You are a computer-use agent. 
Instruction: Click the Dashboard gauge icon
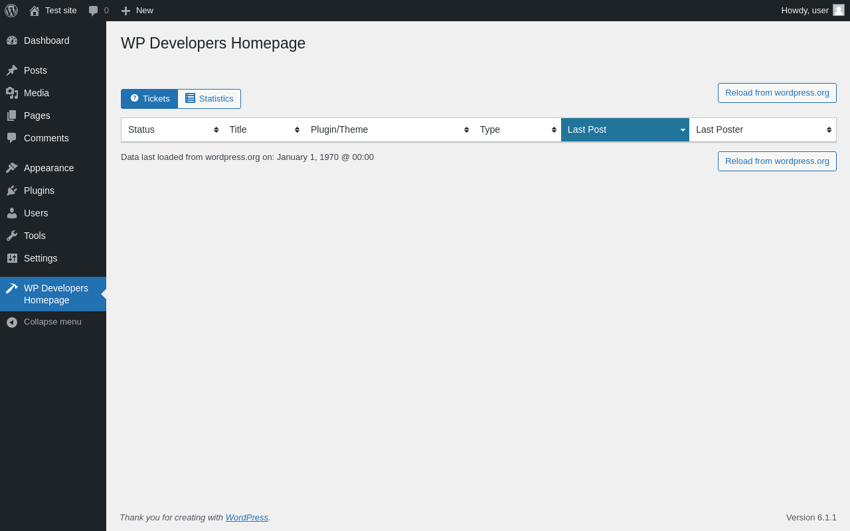[12, 40]
